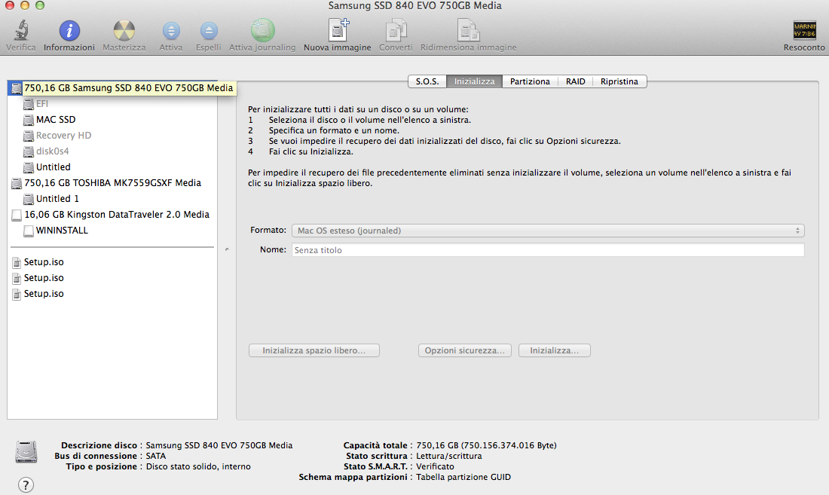The image size is (829, 495).
Task: Select the EFI partition
Action: 41,104
